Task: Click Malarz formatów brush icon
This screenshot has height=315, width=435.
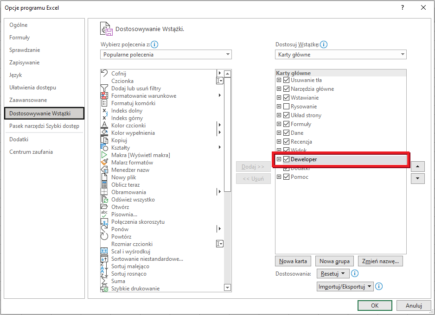Action: (104, 162)
